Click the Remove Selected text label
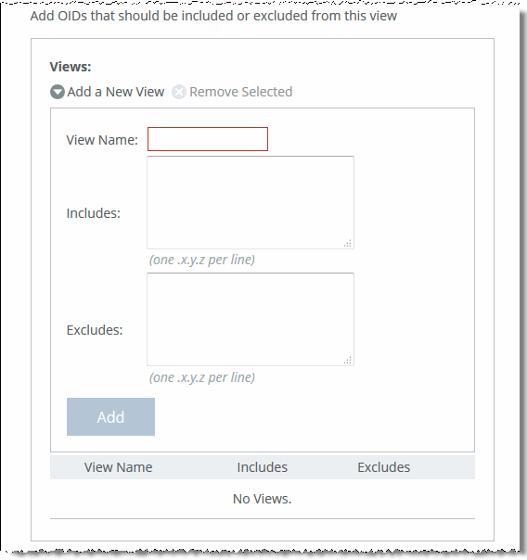 (x=241, y=92)
